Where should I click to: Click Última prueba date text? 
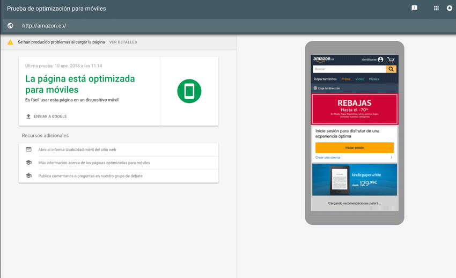tap(64, 65)
